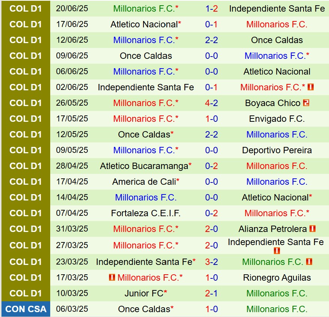Open America de Cali team page

coord(144,182)
